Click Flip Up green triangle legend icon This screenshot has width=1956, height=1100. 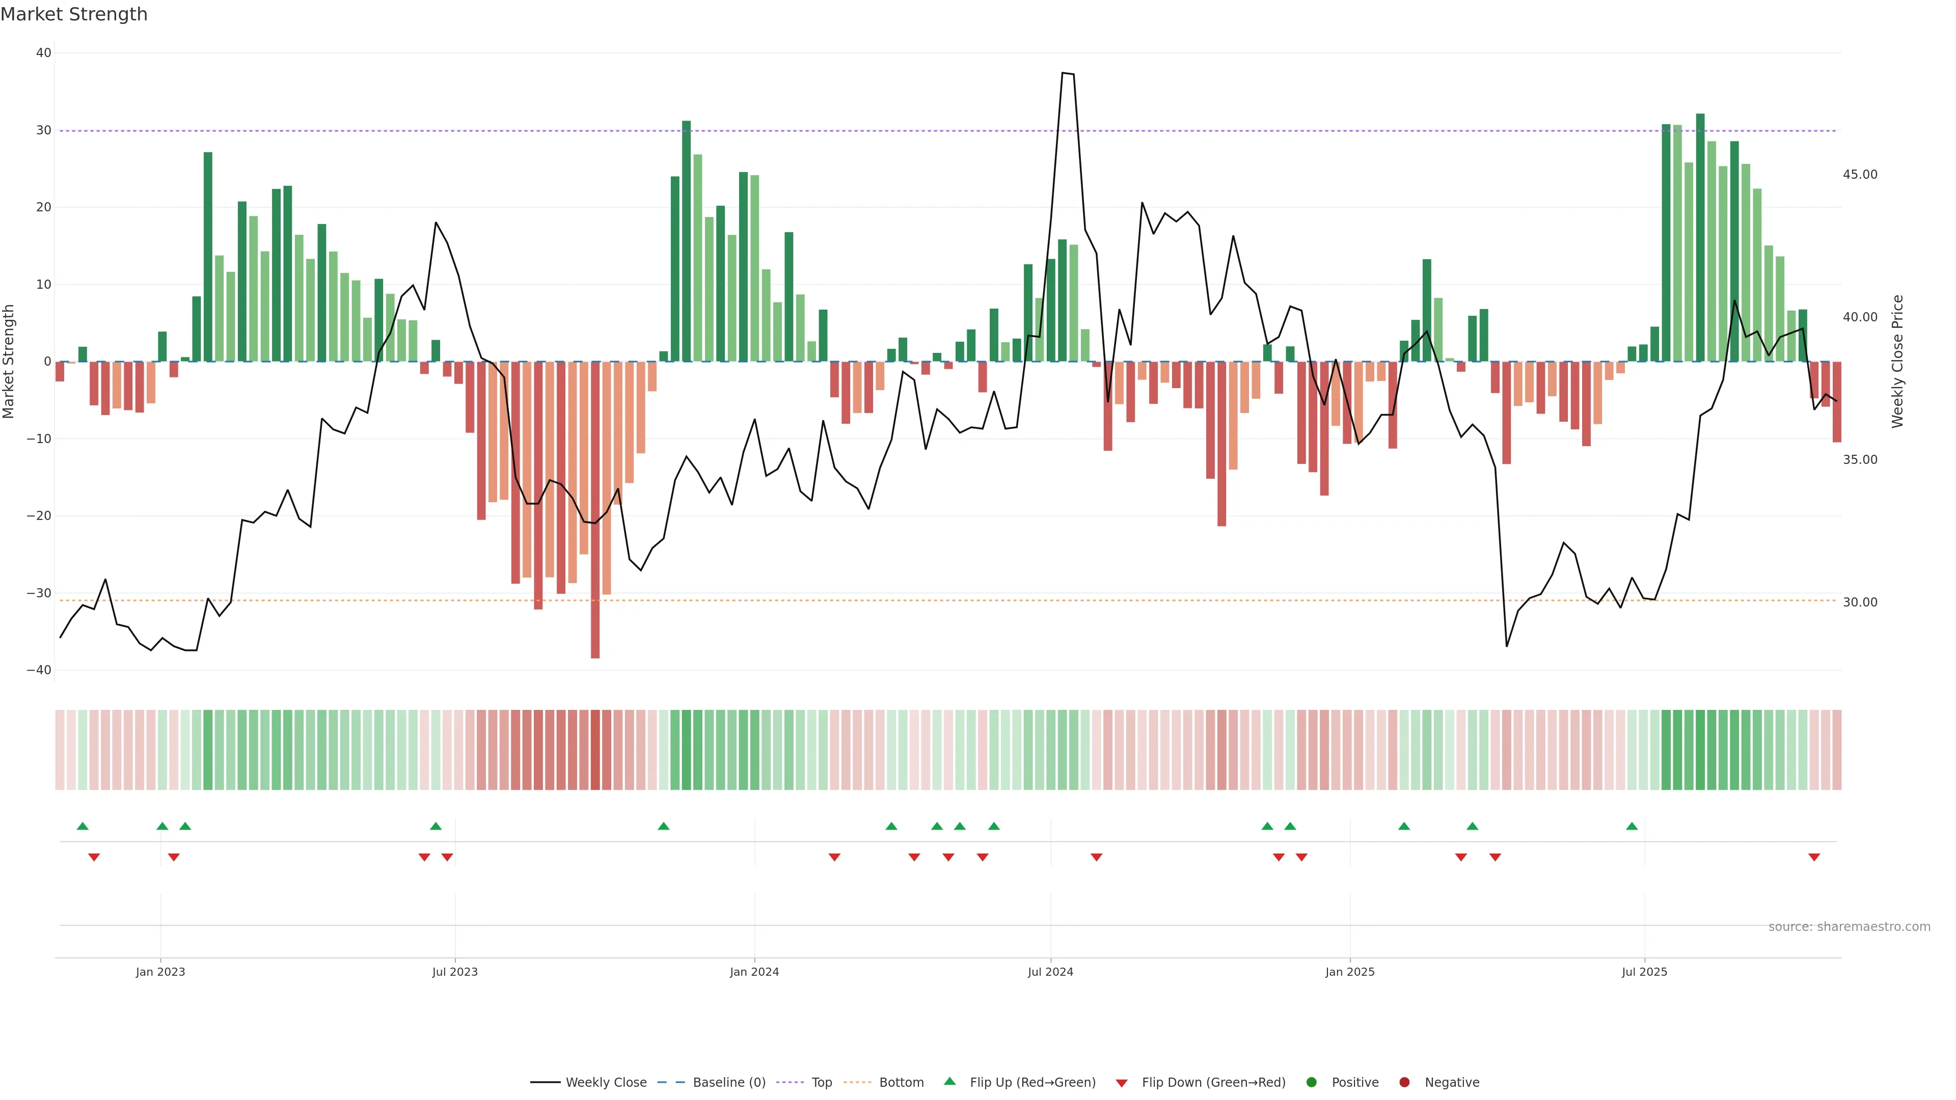click(x=949, y=1081)
